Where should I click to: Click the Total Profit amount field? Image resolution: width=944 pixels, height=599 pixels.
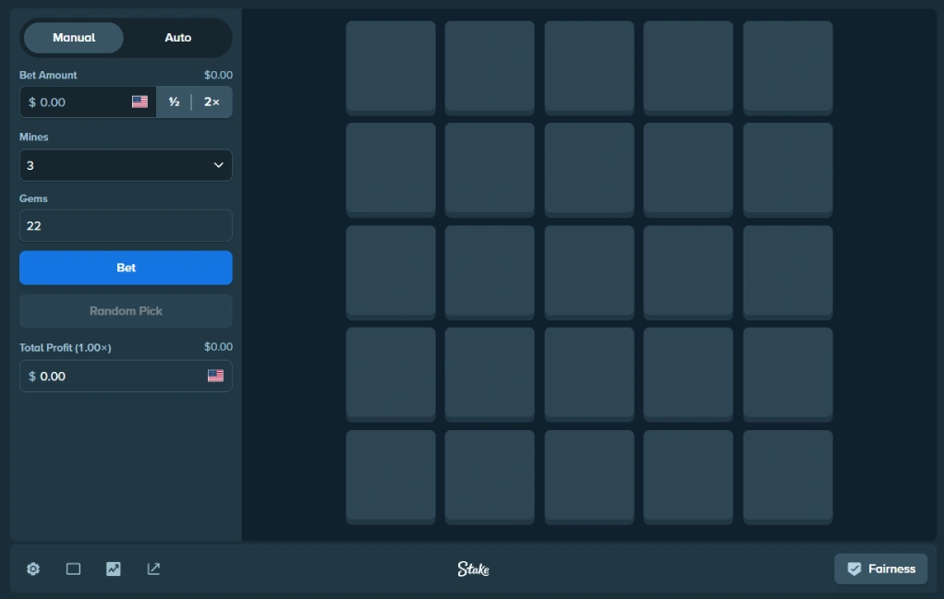coord(126,376)
